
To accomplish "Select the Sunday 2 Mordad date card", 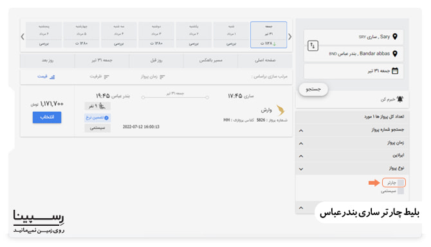I will pyautogui.click(x=194, y=35).
